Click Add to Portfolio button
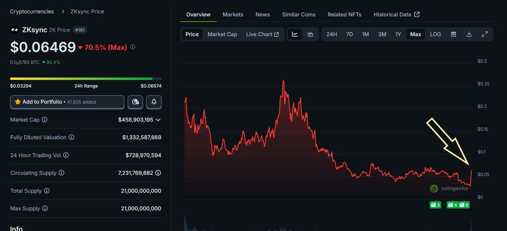This screenshot has width=507, height=231. pyautogui.click(x=67, y=102)
